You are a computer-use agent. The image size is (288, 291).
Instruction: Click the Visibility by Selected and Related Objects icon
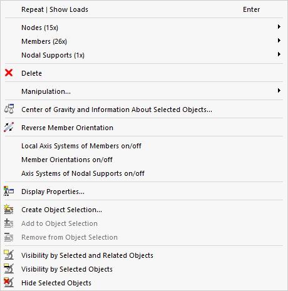click(9, 255)
